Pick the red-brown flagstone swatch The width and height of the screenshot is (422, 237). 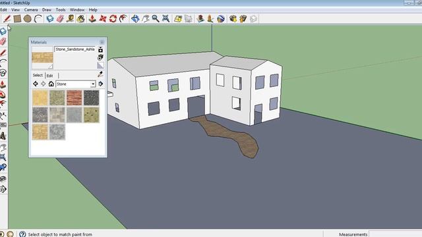tap(75, 98)
